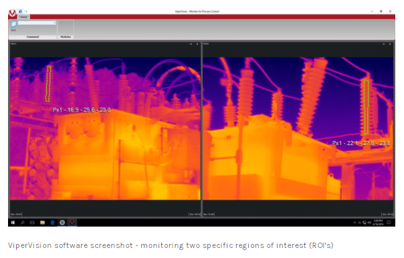Show hidden system tray icons
The height and width of the screenshot is (258, 404).
tap(355, 223)
